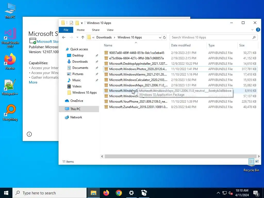Screen dimensions: 264x198
Task: Open the View ribbon tab
Action: click(110, 30)
